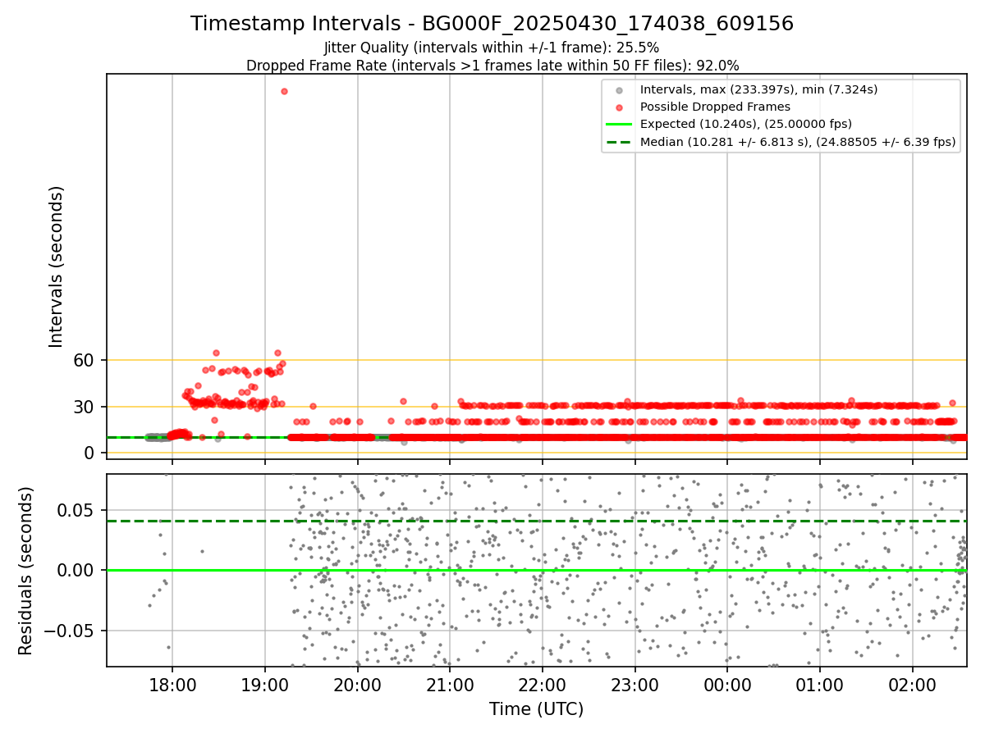Screen dimensions: 985x738
Task: Click the x-axis tick label '21:00'
Action: tap(450, 685)
